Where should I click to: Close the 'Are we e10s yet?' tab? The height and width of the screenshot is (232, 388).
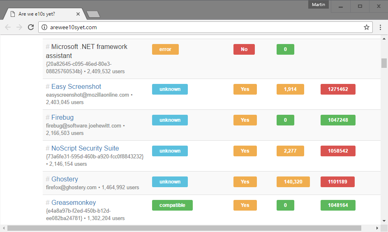coord(78,14)
